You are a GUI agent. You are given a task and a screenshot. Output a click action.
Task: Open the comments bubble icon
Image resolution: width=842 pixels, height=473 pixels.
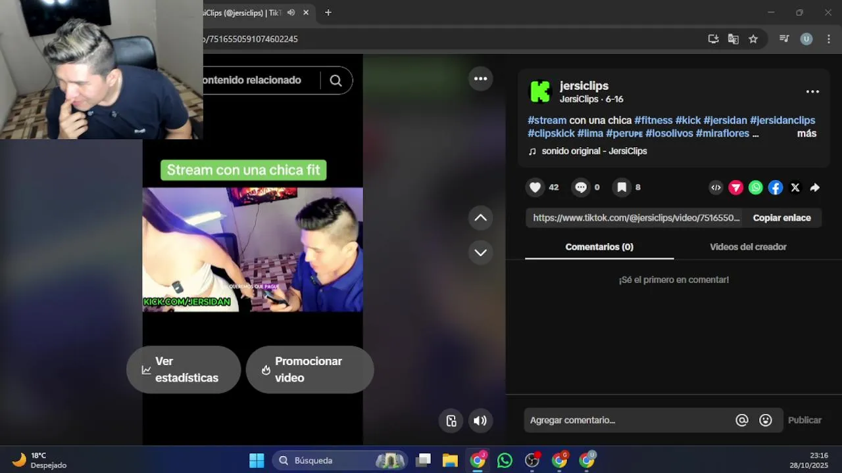point(581,187)
